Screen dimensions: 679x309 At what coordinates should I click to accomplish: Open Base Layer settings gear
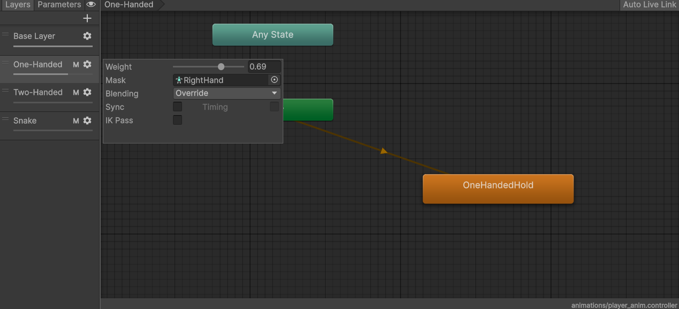point(87,36)
